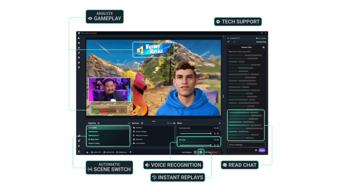Add a new scene with the plus icon
341x192 pixels.
click(99, 123)
